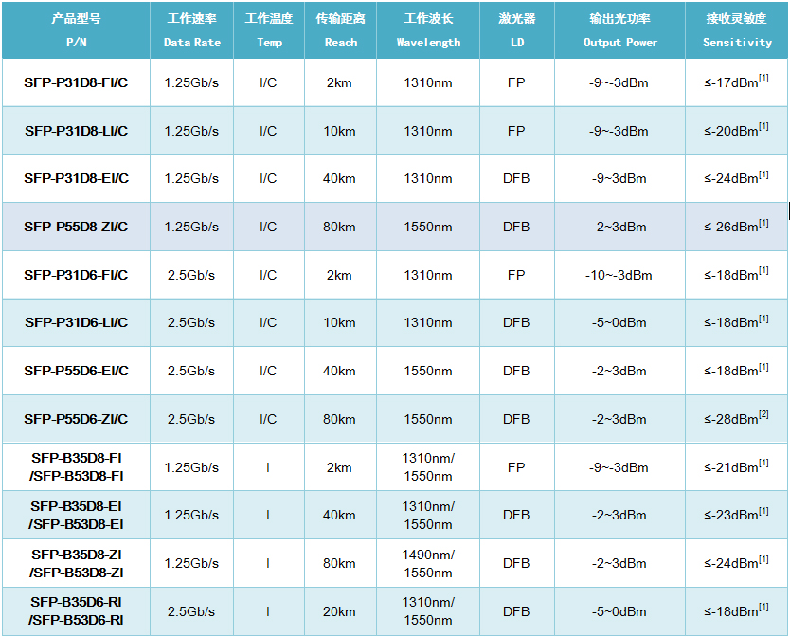Select product SFP-P31D8-LI/C
Image resolution: width=790 pixels, height=637 pixels.
coord(76,131)
